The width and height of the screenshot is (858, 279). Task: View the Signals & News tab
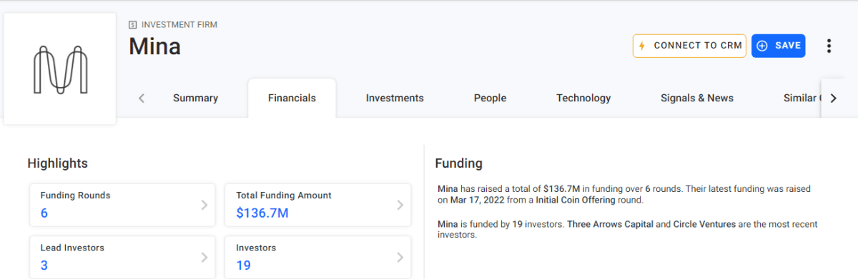697,98
